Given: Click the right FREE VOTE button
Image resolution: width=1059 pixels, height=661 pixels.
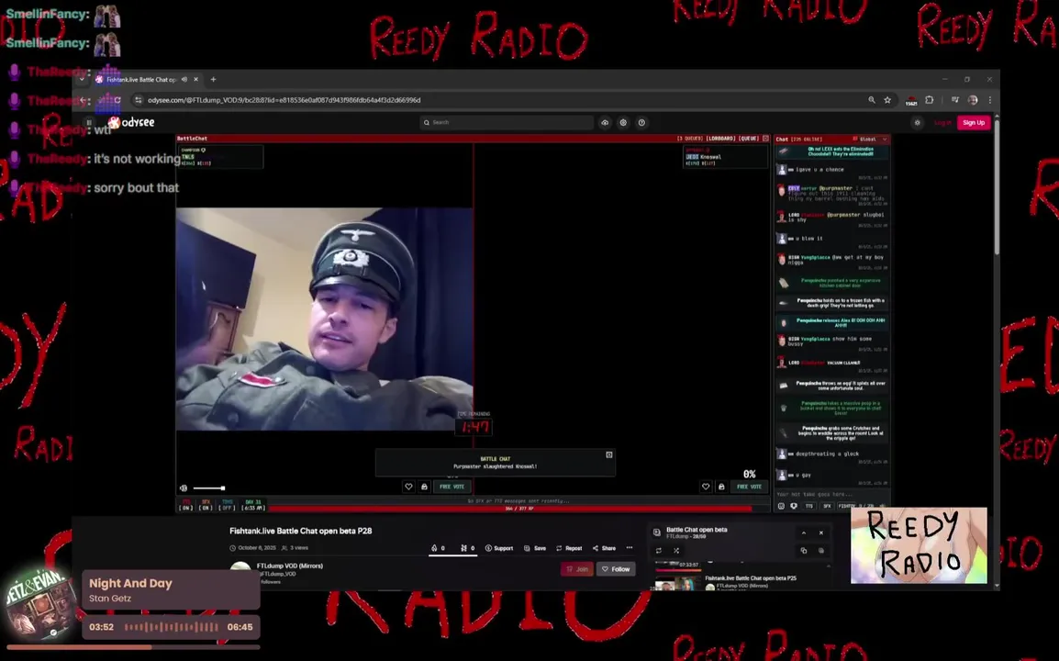Looking at the screenshot, I should point(749,487).
